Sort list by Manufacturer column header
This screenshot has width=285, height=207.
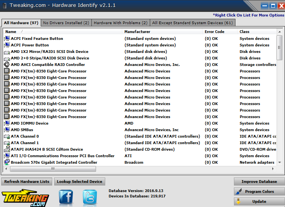[162, 31]
